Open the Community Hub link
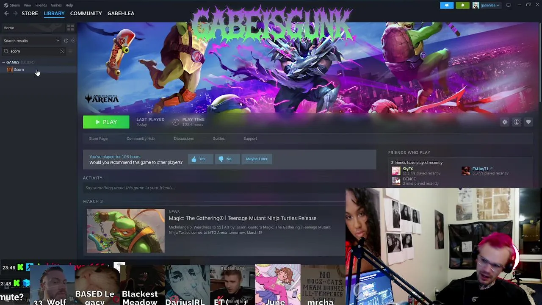 pyautogui.click(x=141, y=139)
